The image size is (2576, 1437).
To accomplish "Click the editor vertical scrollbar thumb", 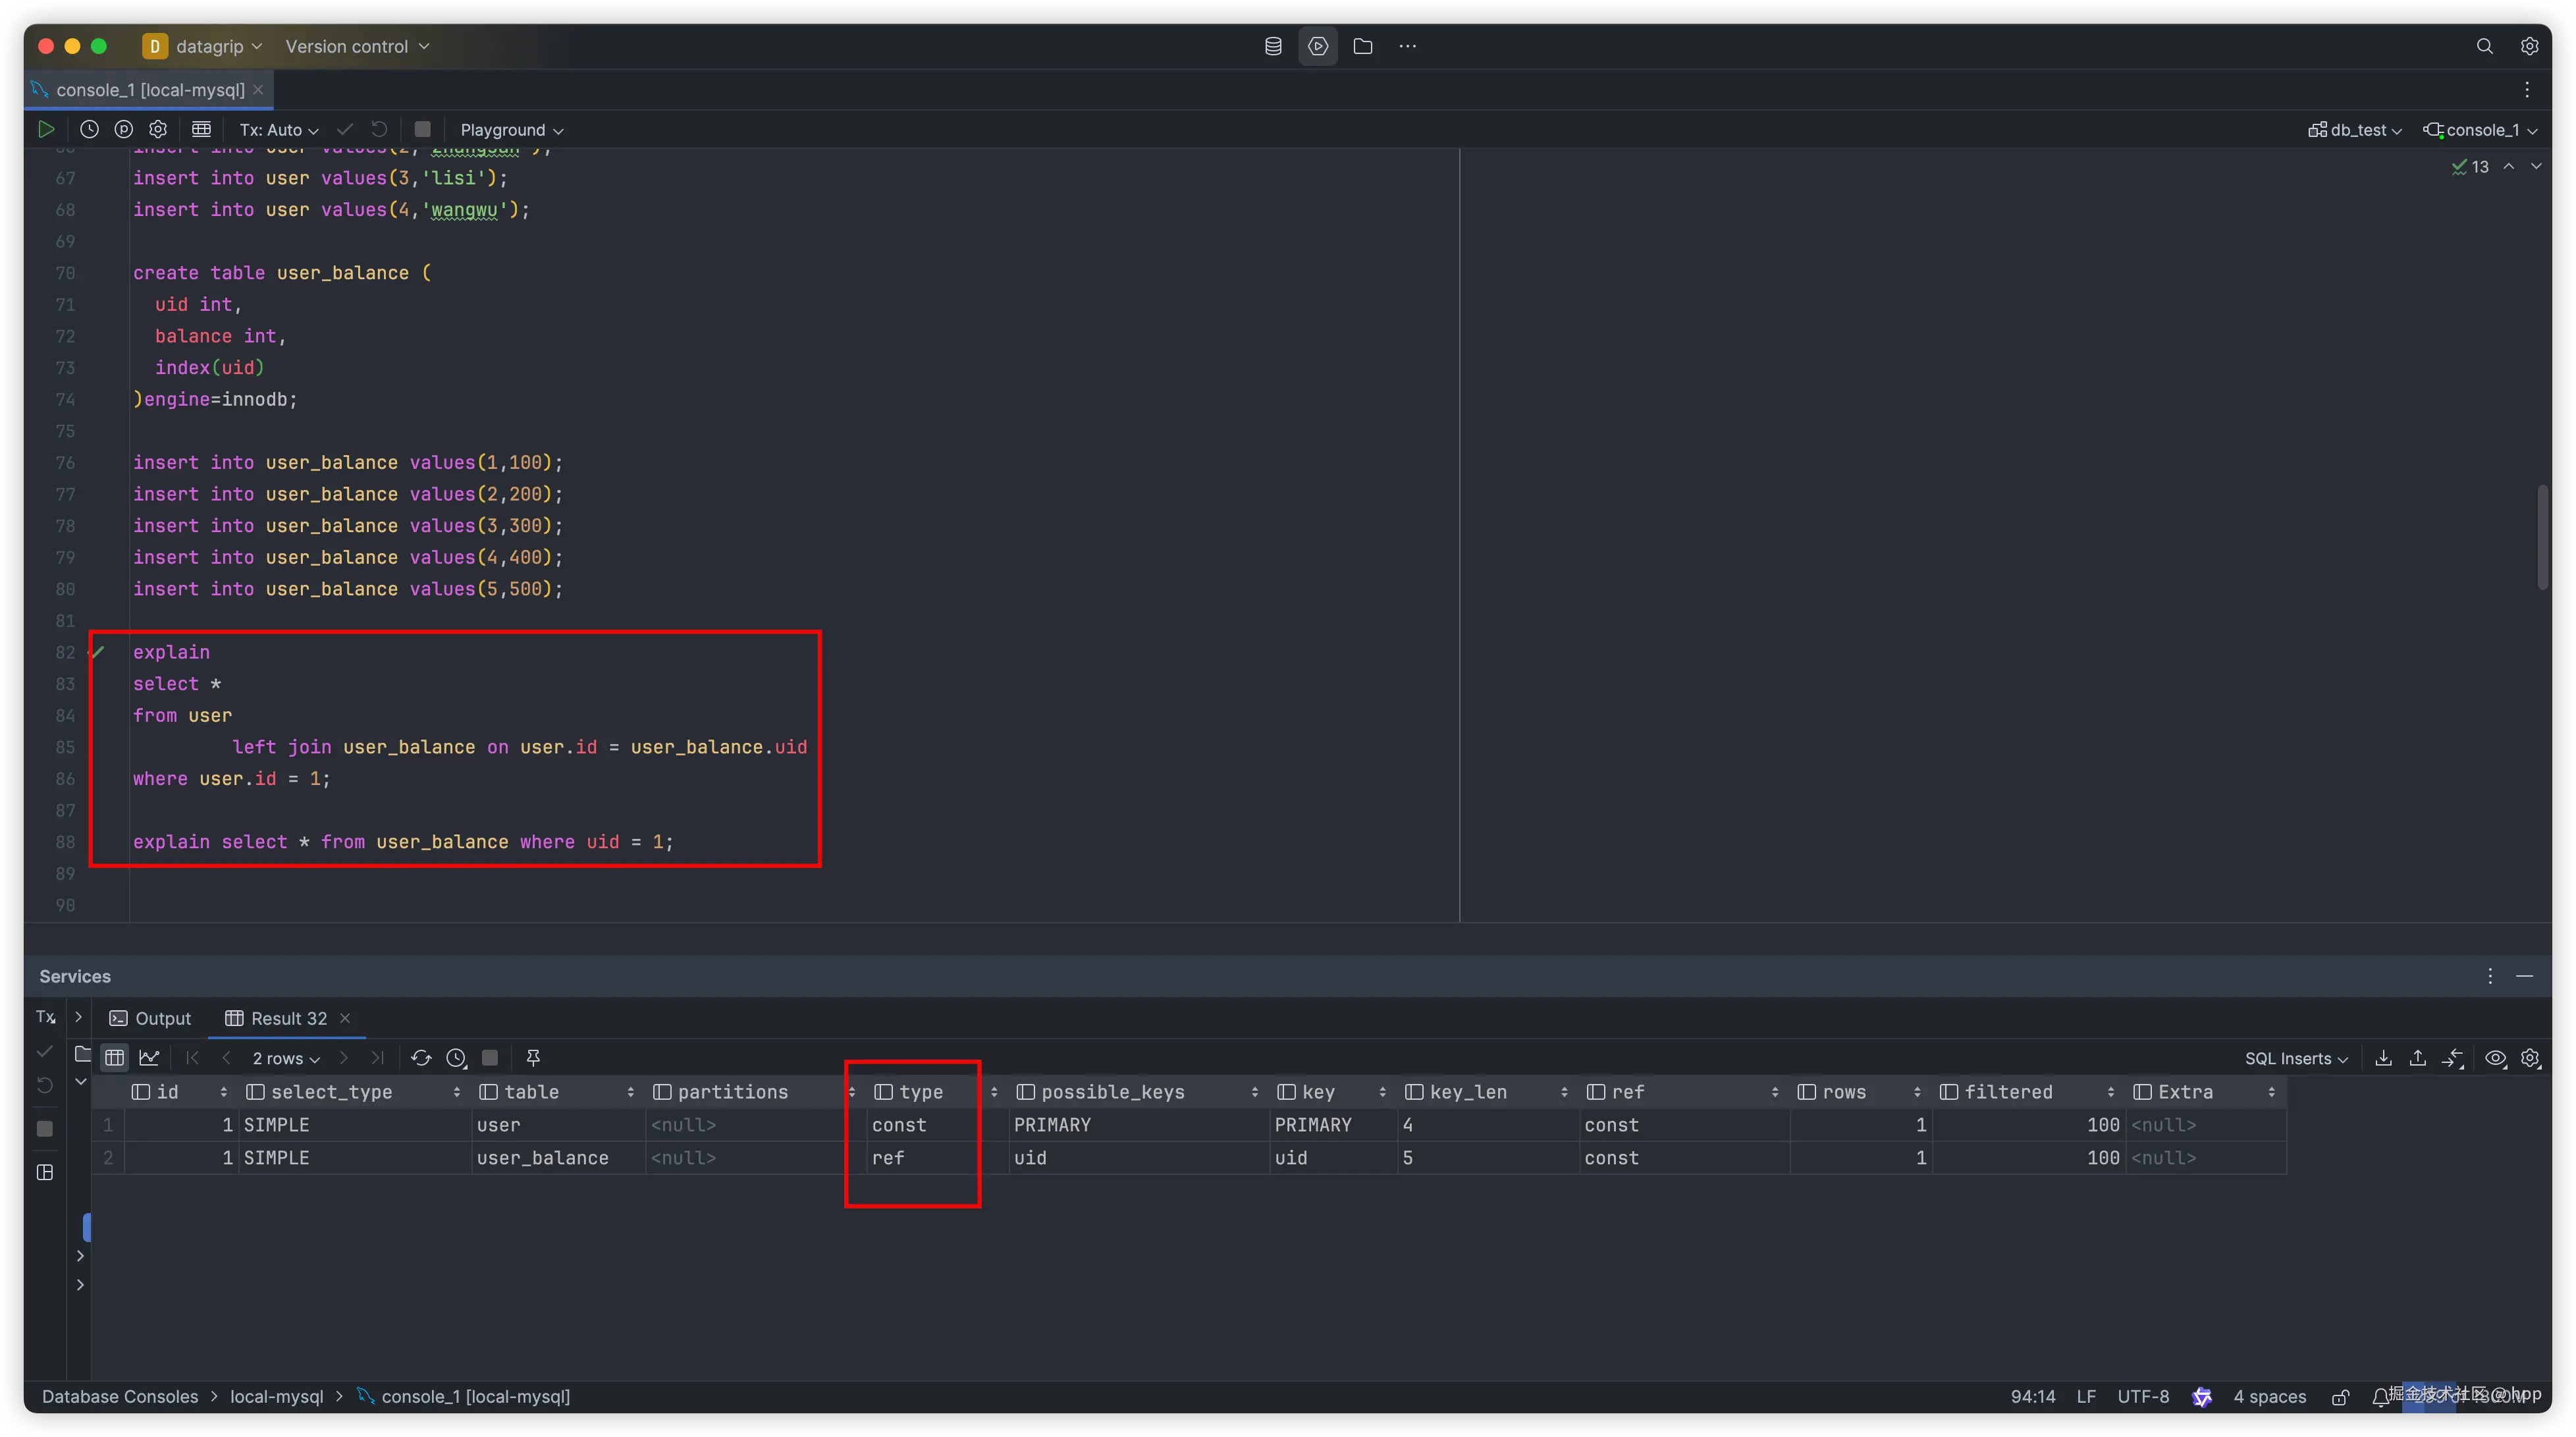I will [x=2542, y=537].
